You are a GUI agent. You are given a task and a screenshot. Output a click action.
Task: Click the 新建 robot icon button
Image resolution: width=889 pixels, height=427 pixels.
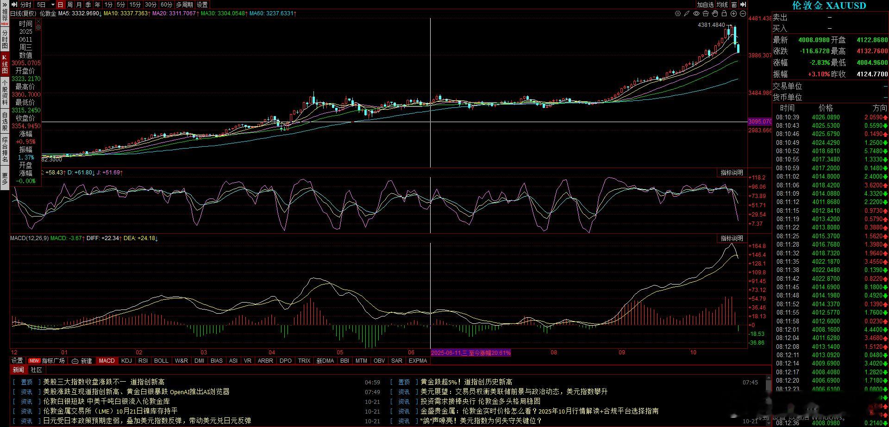click(82, 361)
